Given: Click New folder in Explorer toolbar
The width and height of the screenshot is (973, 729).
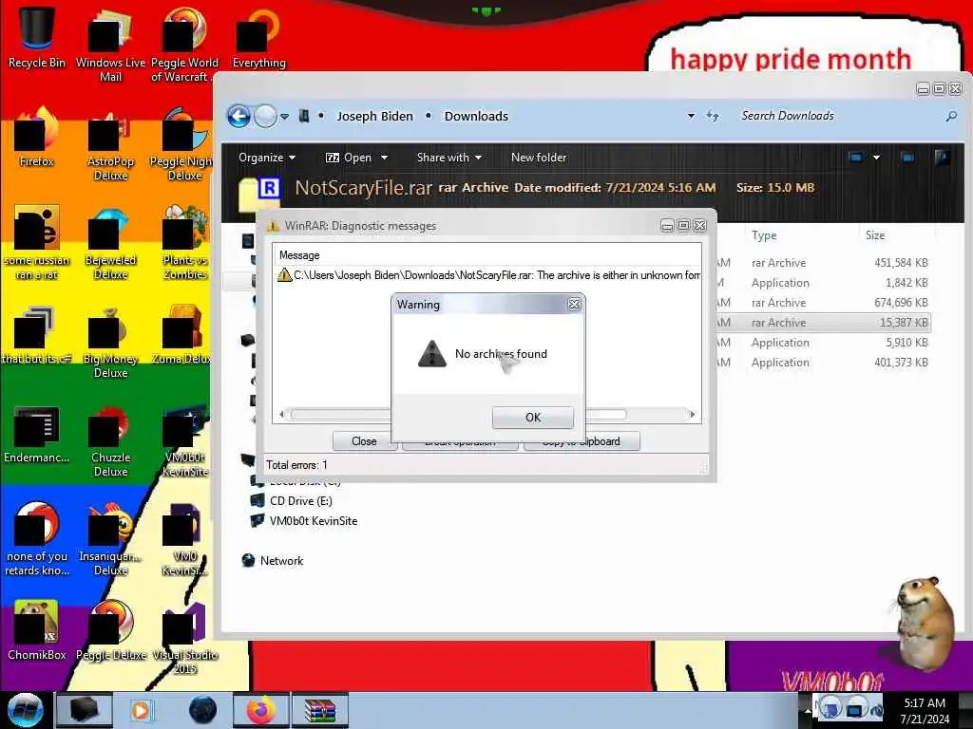Looking at the screenshot, I should point(539,158).
